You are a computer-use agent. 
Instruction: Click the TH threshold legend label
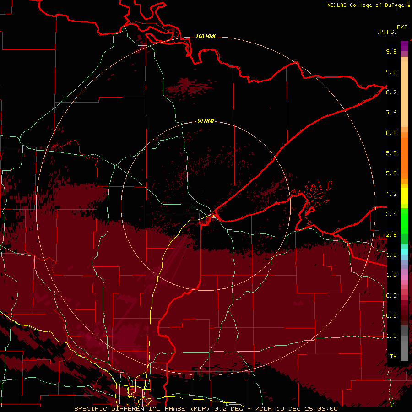393,357
